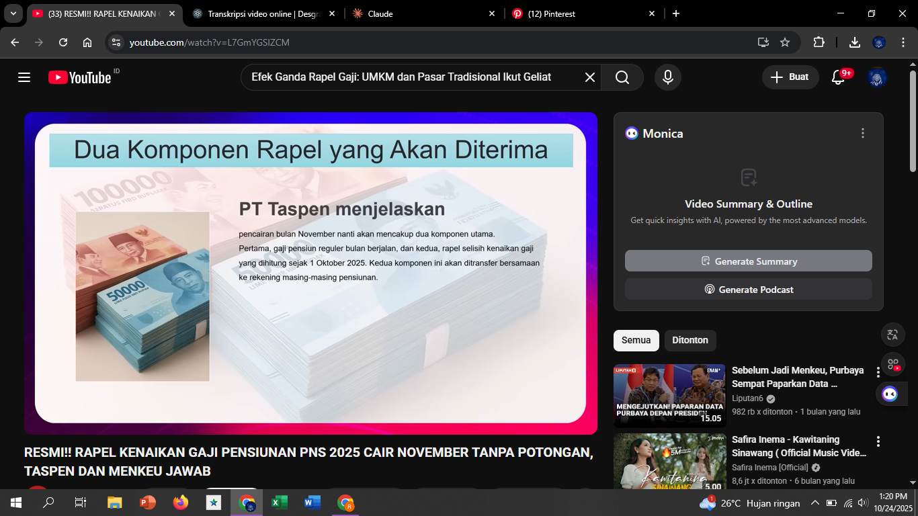Viewport: 918px width, 516px height.
Task: Show hidden system tray icons
Action: [x=815, y=503]
